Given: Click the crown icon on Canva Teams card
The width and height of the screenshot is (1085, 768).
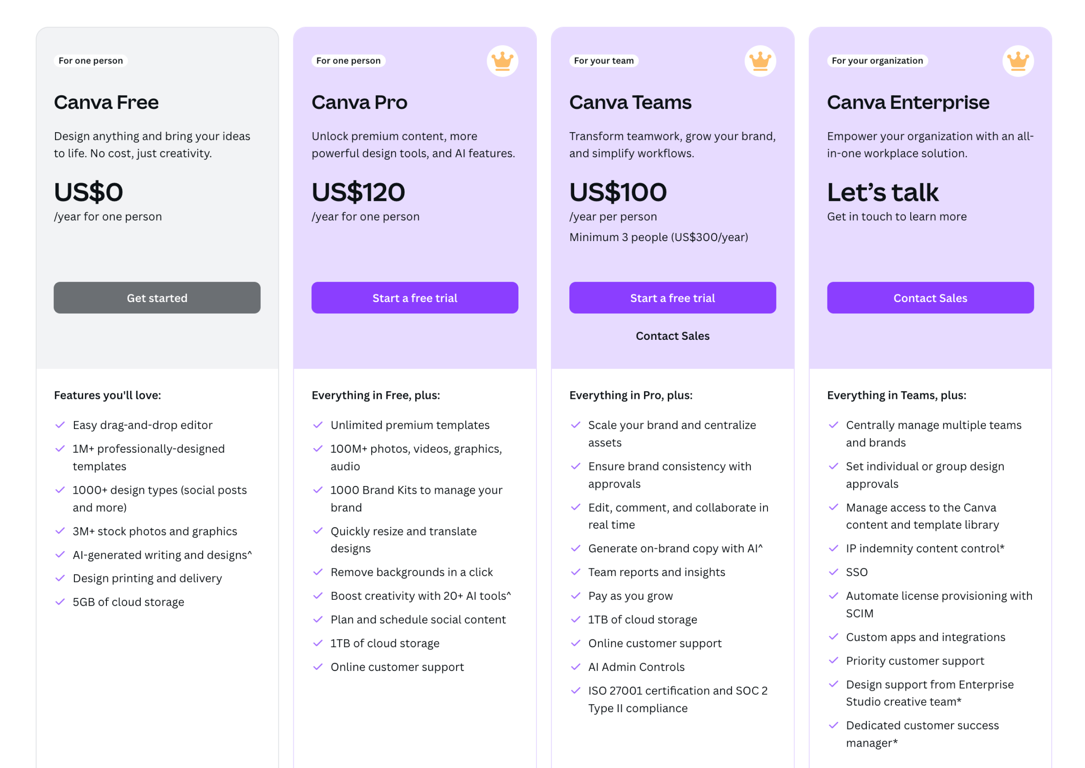Looking at the screenshot, I should click(761, 61).
